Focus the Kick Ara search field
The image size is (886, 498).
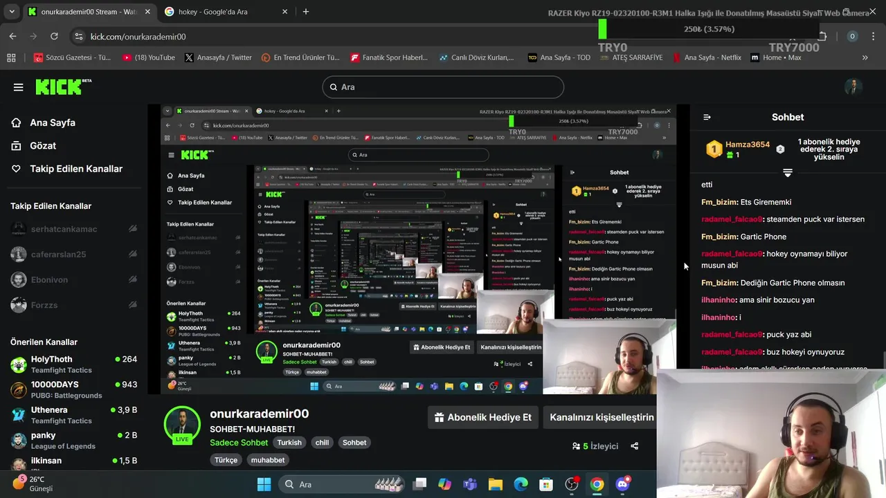(443, 87)
